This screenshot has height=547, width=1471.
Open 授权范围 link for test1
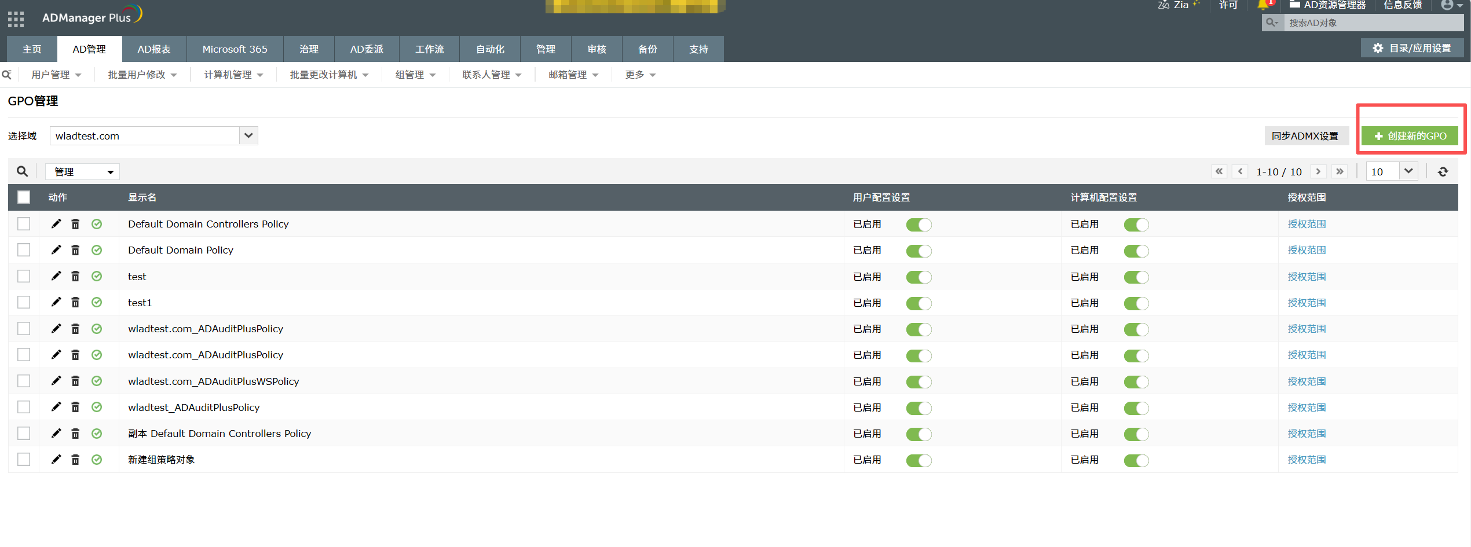point(1307,302)
